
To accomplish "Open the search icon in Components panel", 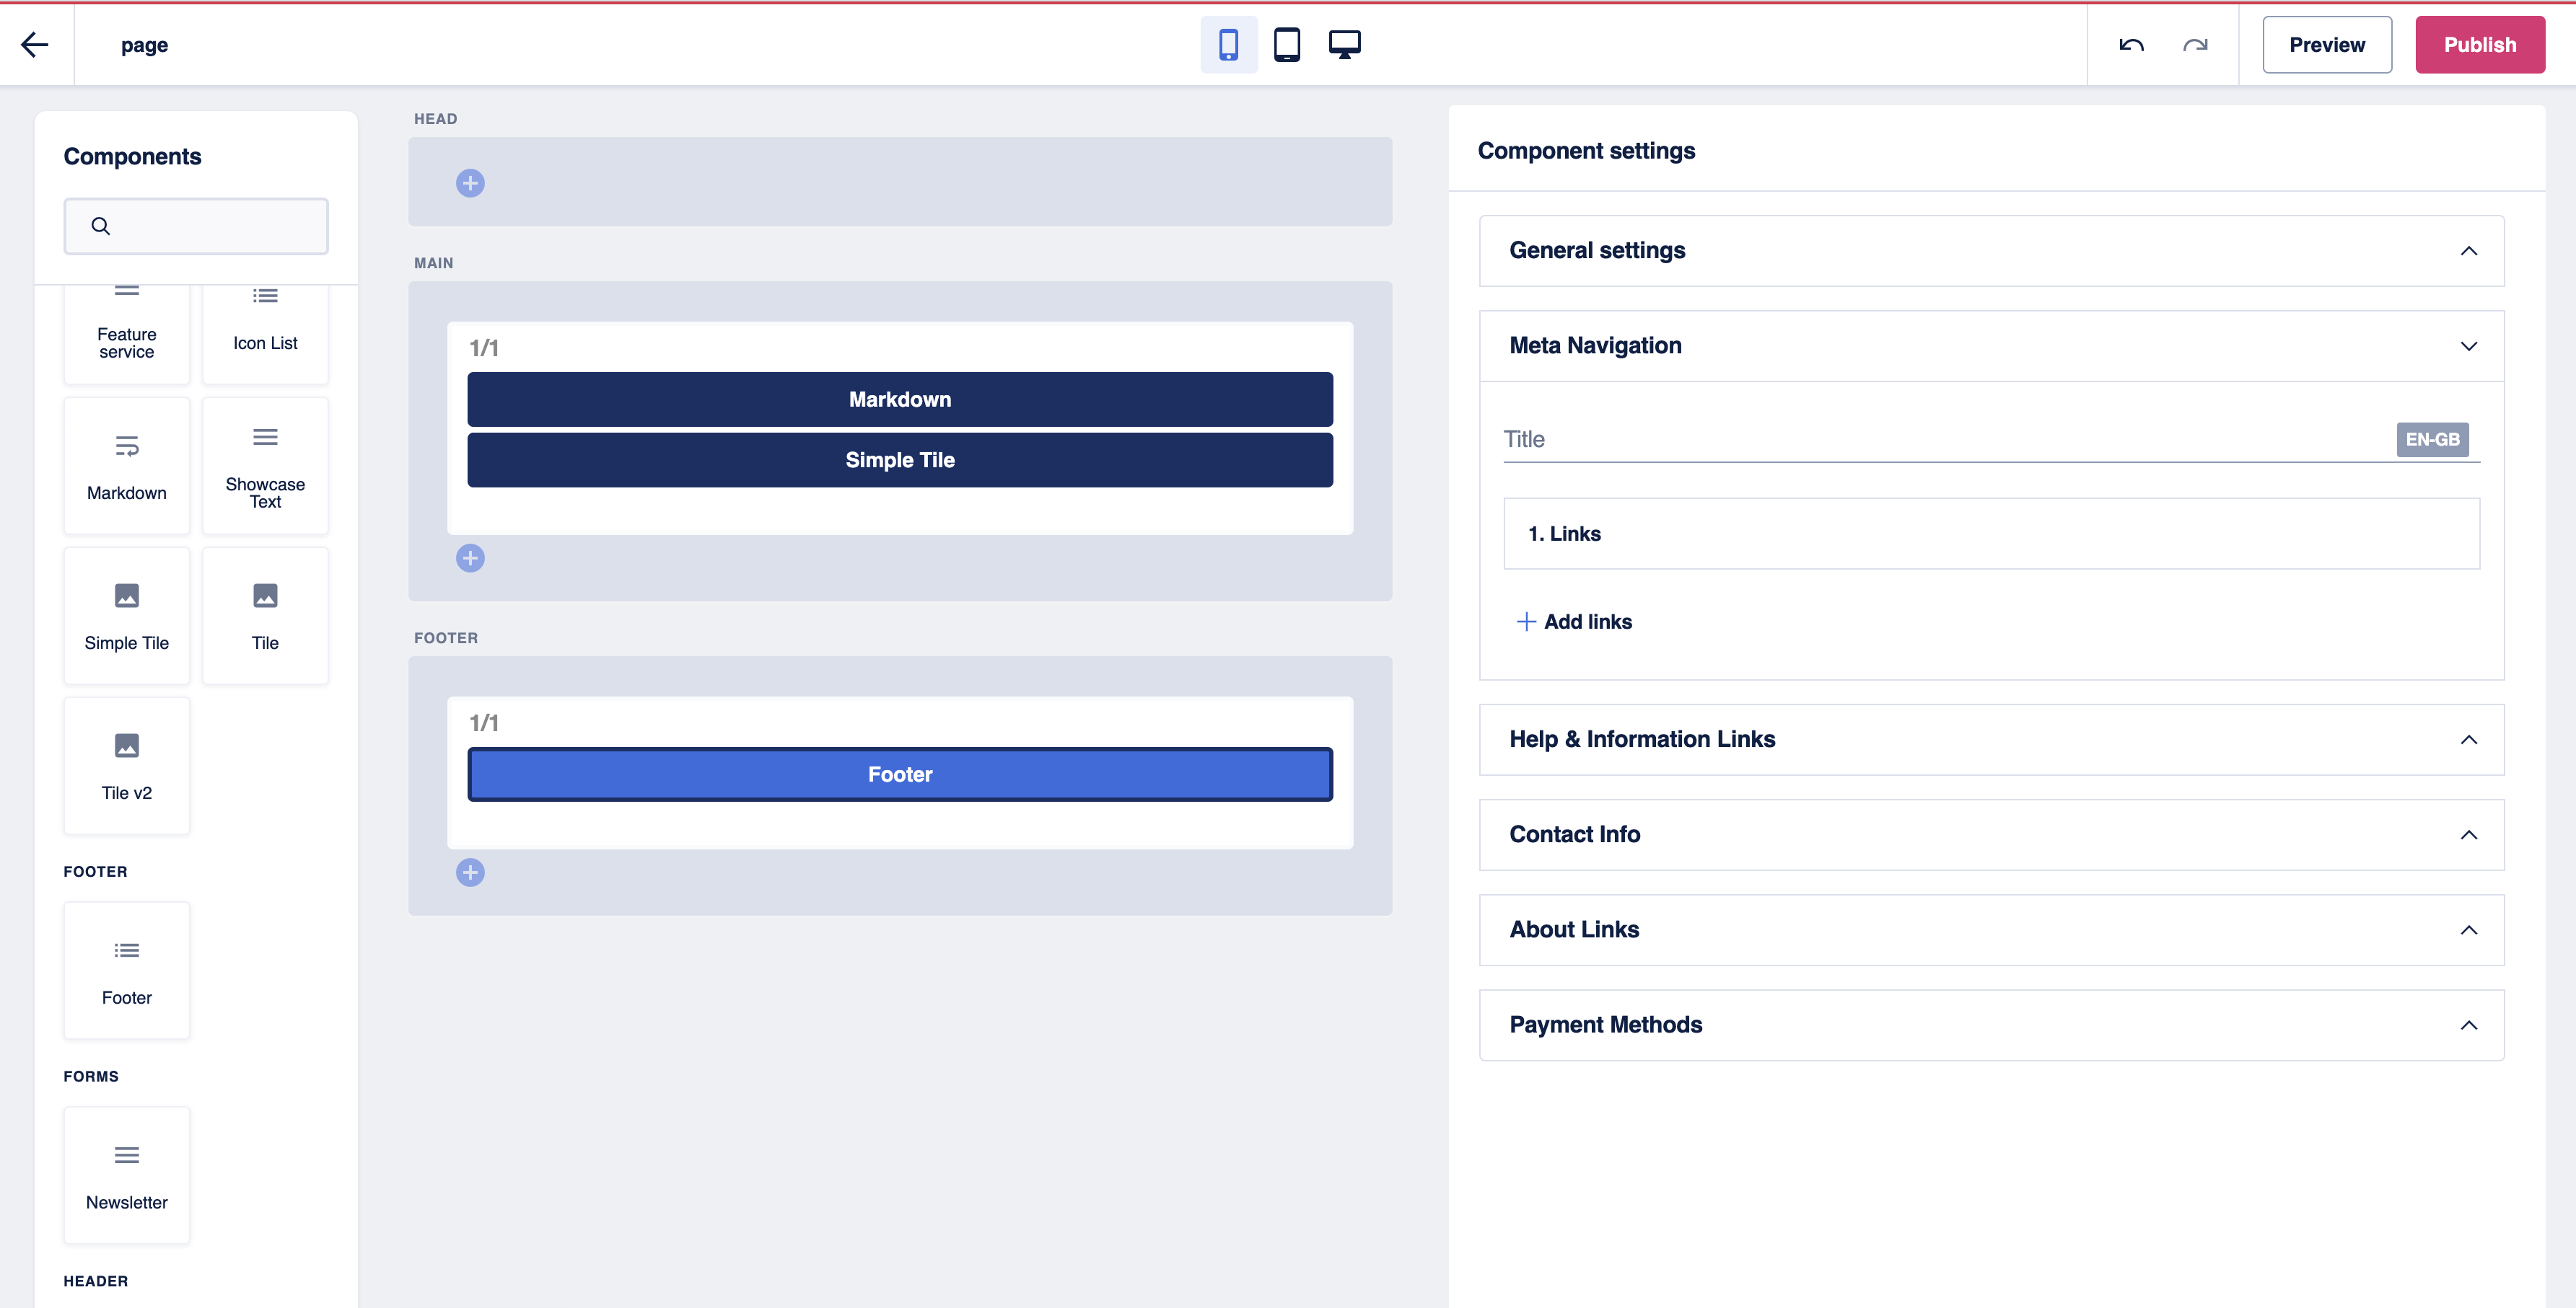I will (x=100, y=226).
